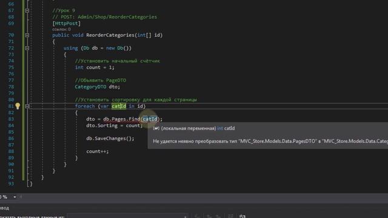
Task: Click the '//Объявить PageDTO' comment
Action: tap(101, 81)
